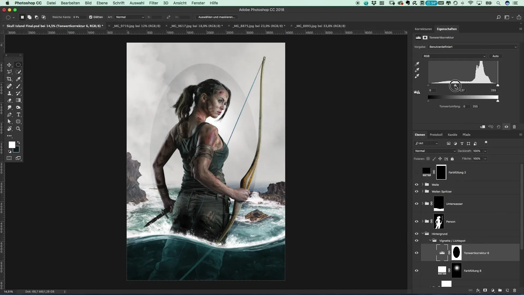Select the Move tool
524x295 pixels.
pyautogui.click(x=9, y=65)
